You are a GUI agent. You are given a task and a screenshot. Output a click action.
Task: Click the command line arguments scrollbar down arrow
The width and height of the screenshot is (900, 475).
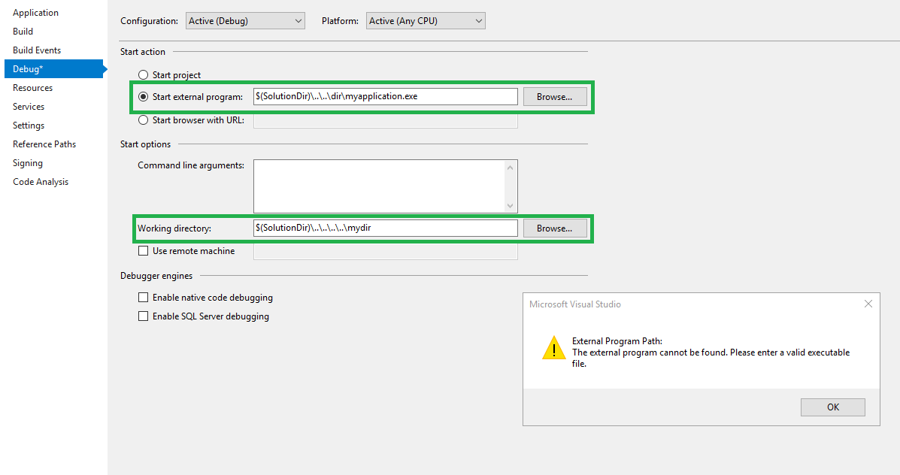[x=511, y=206]
